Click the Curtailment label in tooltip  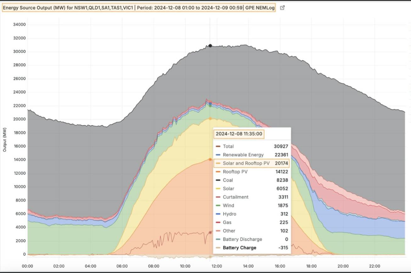click(235, 197)
